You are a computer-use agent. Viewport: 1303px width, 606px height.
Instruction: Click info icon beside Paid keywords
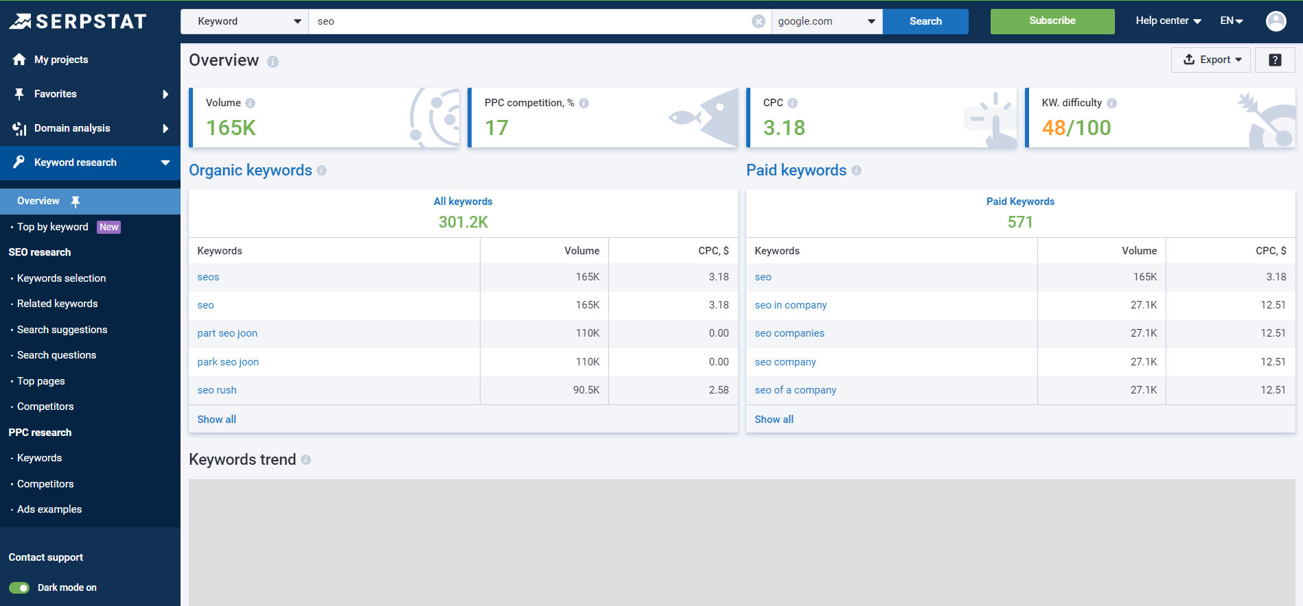[x=856, y=171]
